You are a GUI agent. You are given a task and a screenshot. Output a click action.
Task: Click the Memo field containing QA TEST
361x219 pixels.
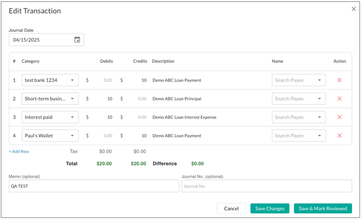click(94, 186)
